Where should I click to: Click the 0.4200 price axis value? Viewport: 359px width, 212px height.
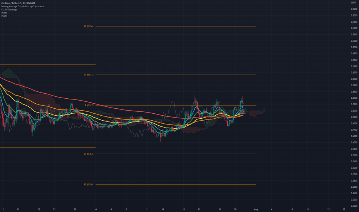354,136
